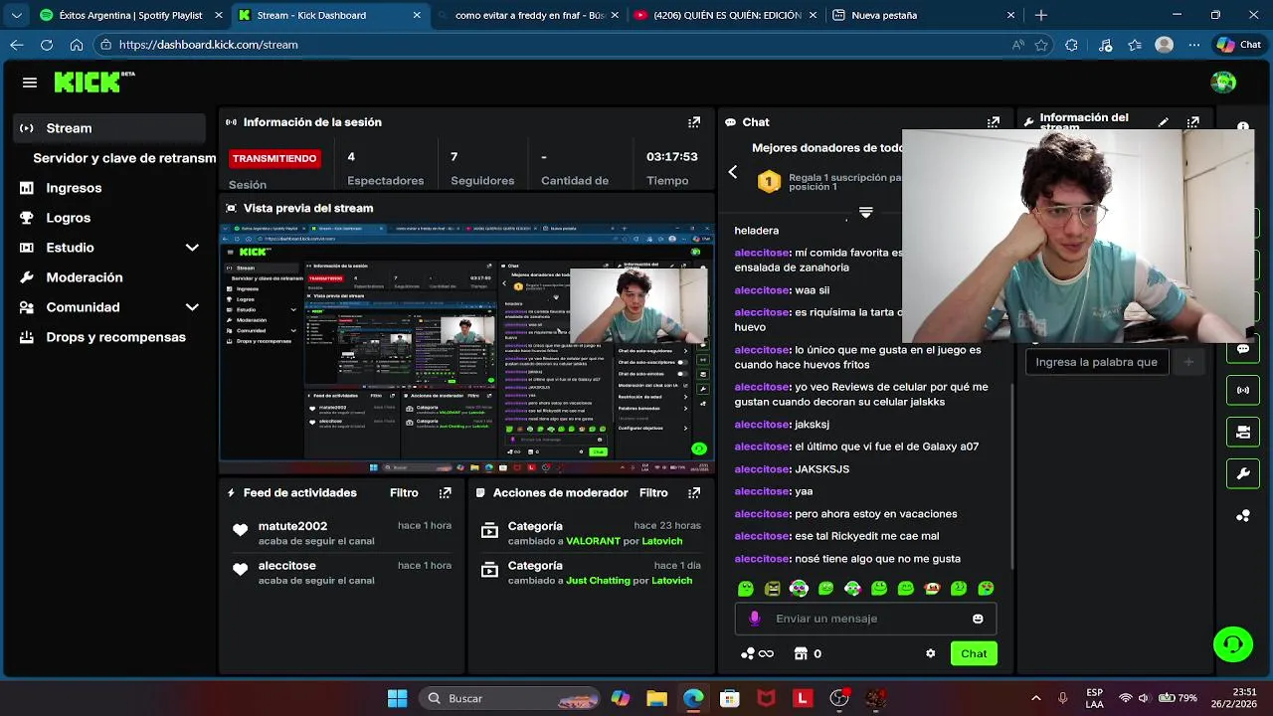
Task: Open the Acciones de moderador Filtro dropdown
Action: (653, 493)
